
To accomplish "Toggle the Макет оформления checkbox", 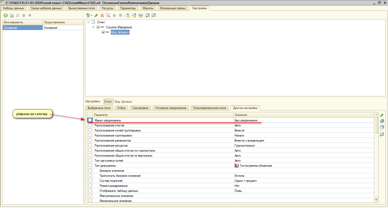I will (x=90, y=120).
